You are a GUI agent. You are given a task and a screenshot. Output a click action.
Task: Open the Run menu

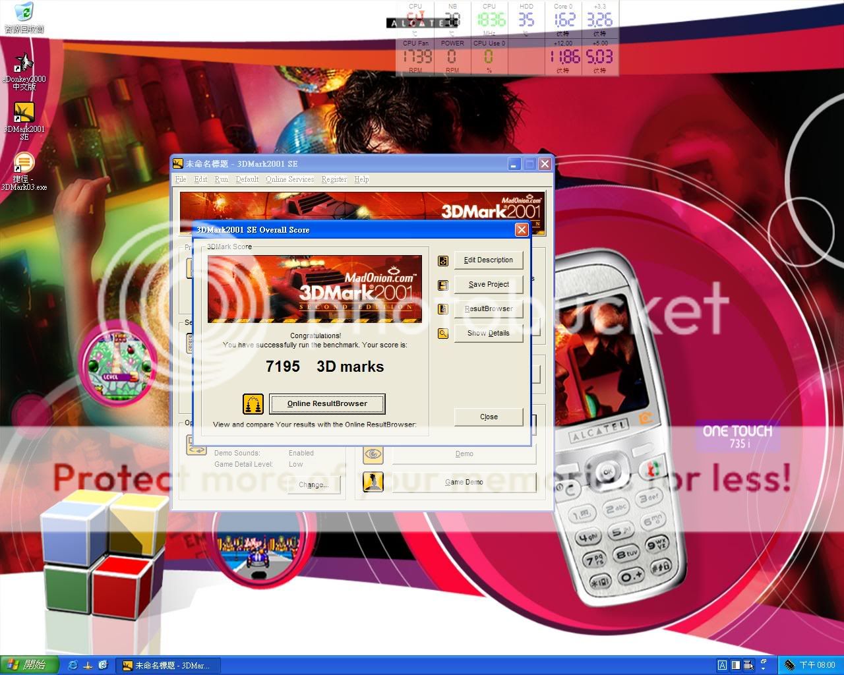221,179
